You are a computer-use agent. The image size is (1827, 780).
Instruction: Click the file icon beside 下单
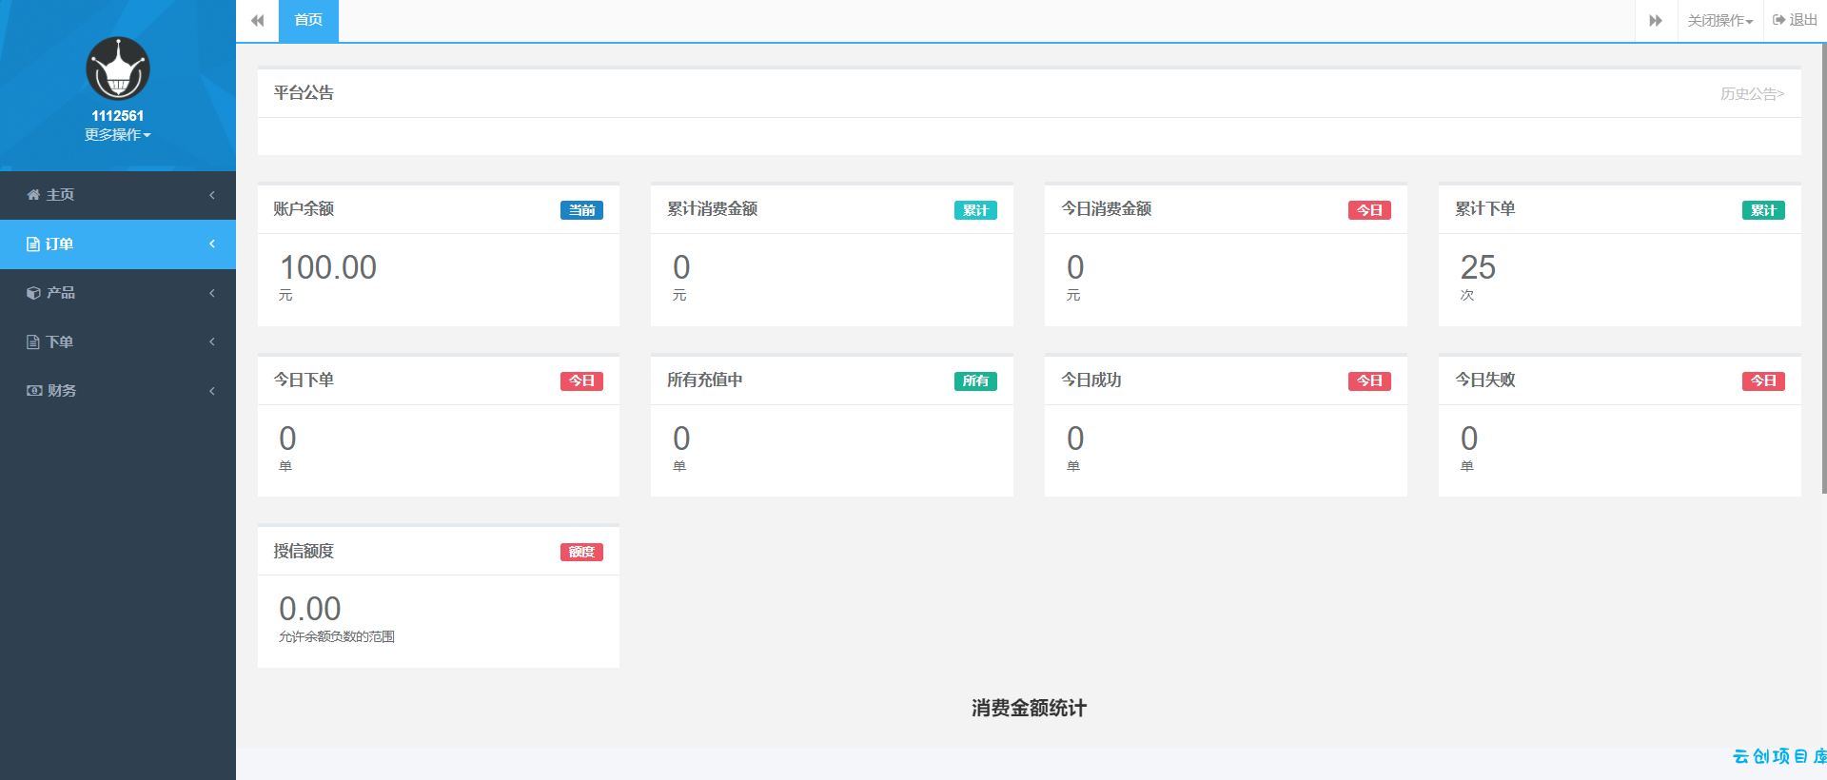[32, 342]
